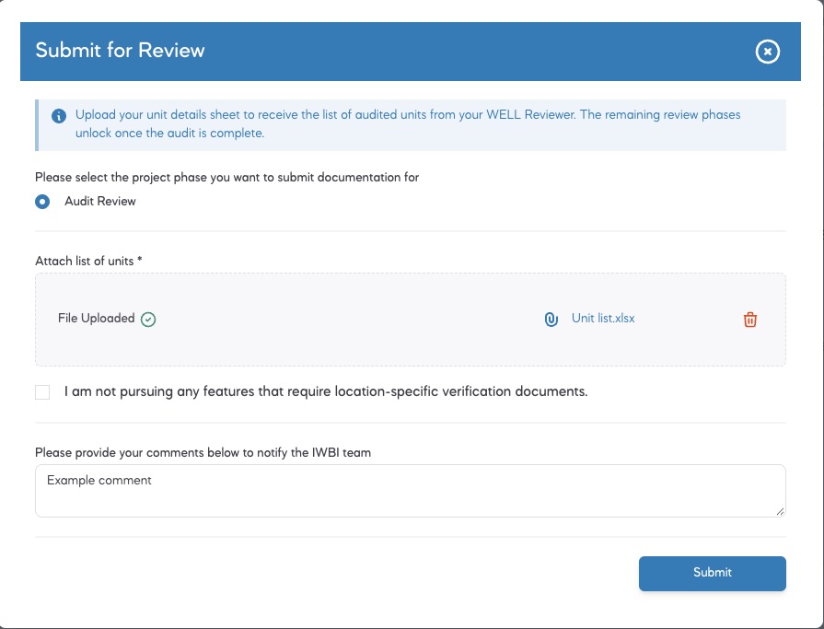Click the 'Attach list of units *' label
The image size is (824, 629).
click(x=88, y=262)
